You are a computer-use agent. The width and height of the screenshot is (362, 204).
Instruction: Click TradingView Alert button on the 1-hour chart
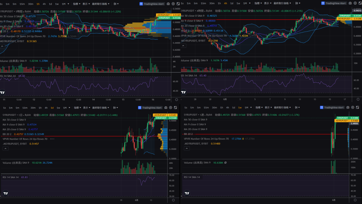coord(152,4)
